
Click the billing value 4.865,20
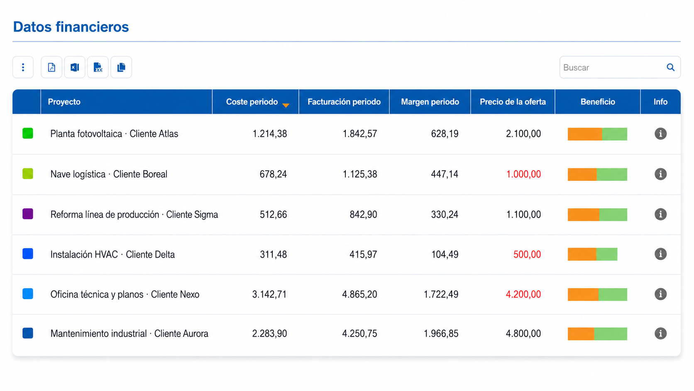point(359,294)
